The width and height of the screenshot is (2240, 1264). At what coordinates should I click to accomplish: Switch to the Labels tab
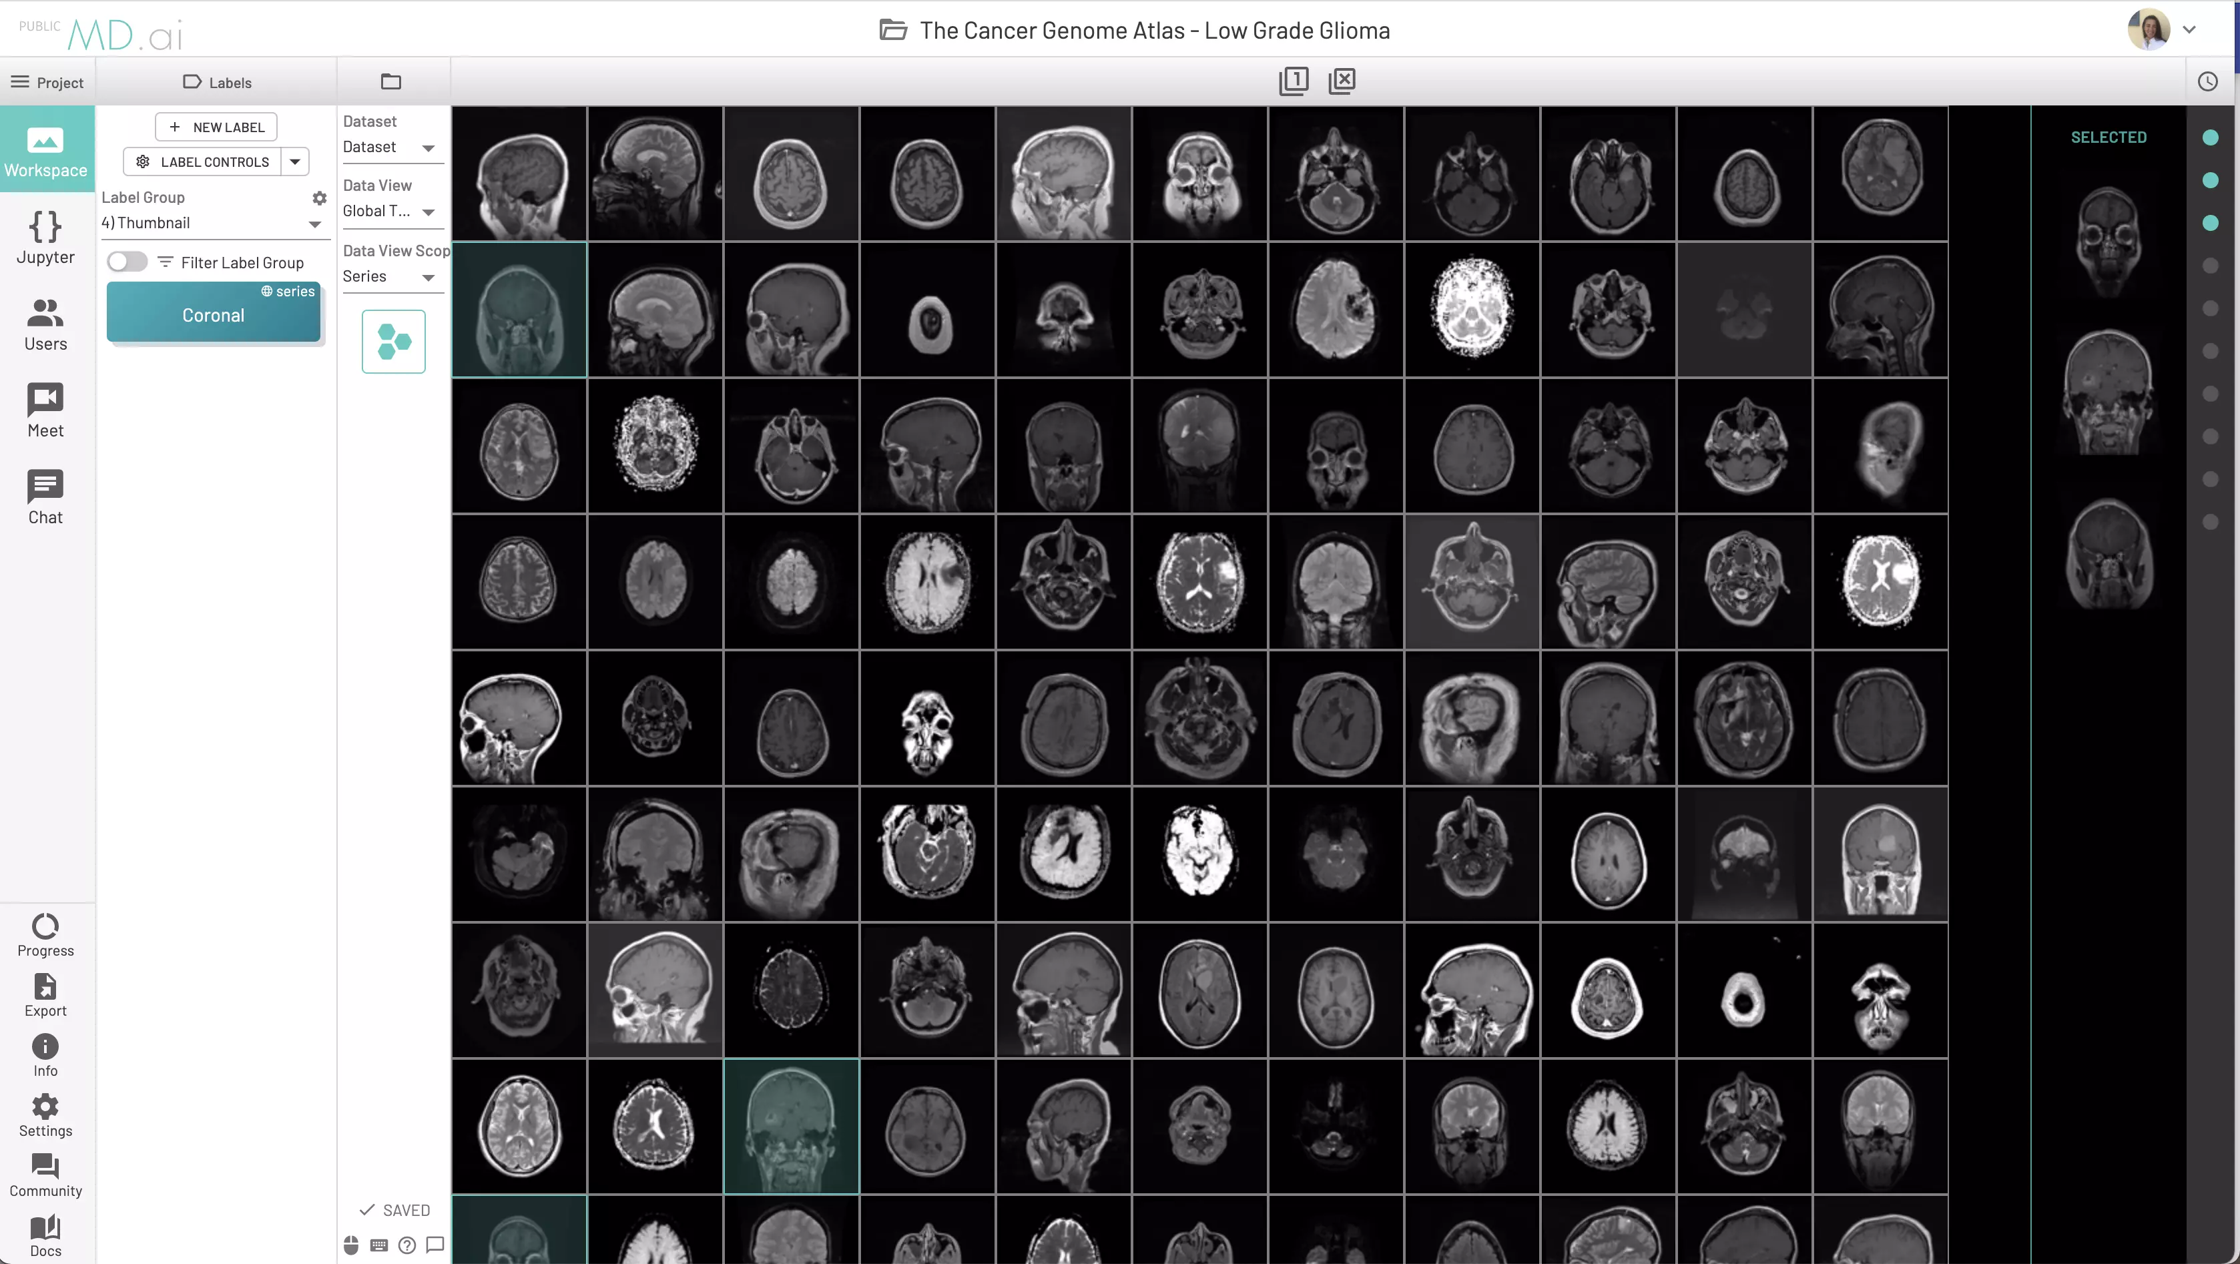218,83
